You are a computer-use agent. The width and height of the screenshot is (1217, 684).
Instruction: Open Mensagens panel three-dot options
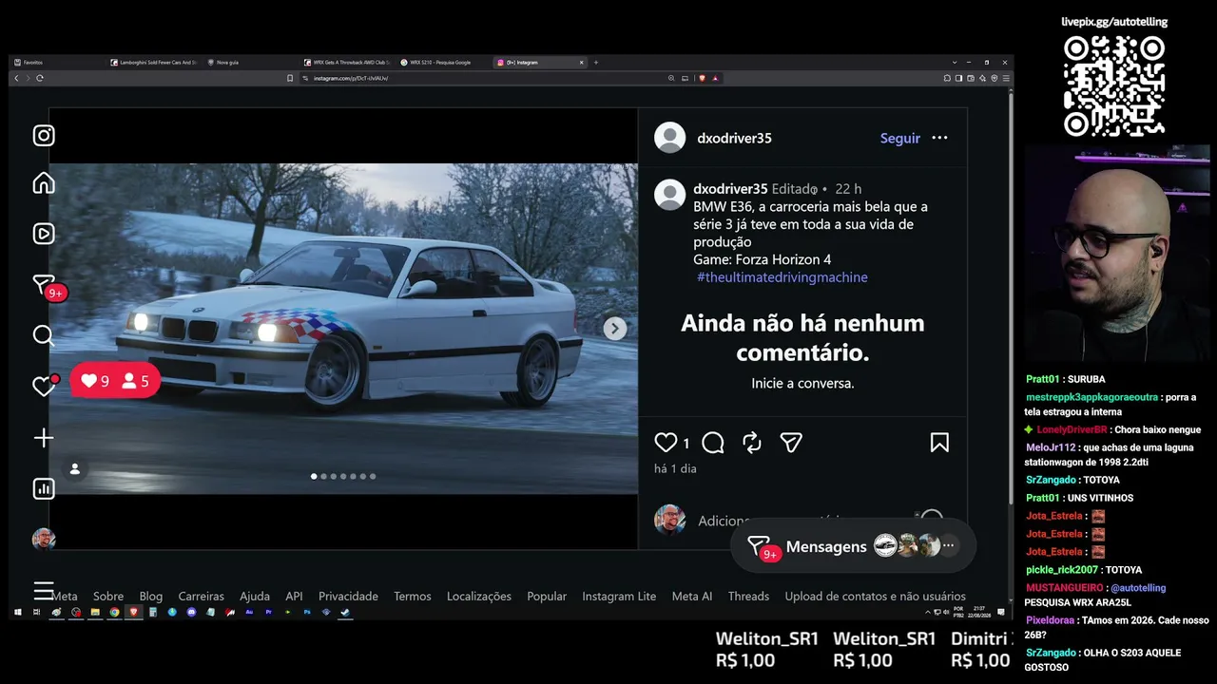click(948, 546)
